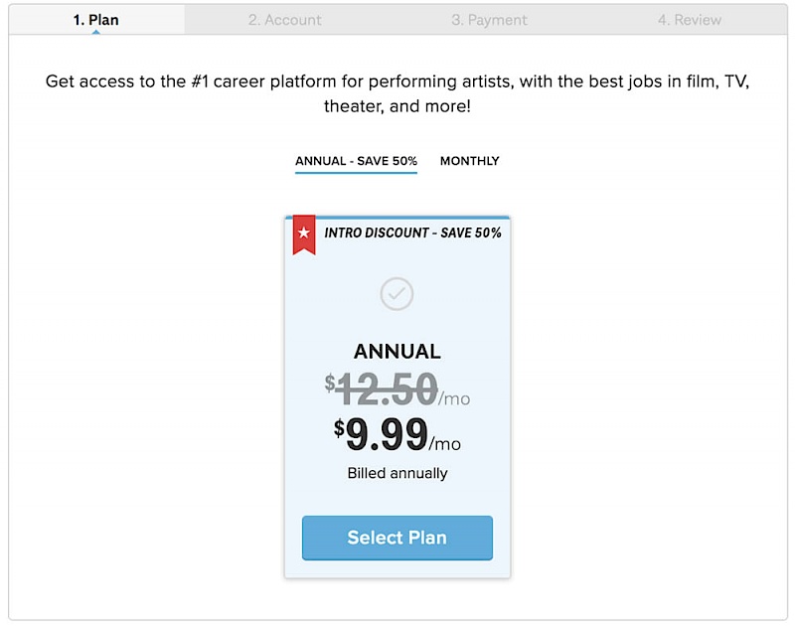Click the Intro Discount - Save 50% banner text
795x626 pixels.
pyautogui.click(x=412, y=233)
